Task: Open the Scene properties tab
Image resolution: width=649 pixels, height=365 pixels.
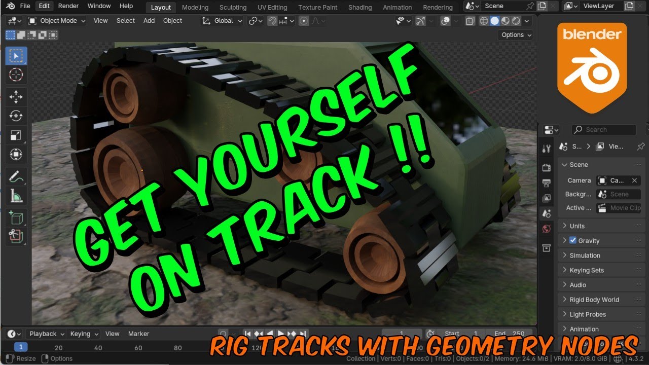Action: pos(546,213)
